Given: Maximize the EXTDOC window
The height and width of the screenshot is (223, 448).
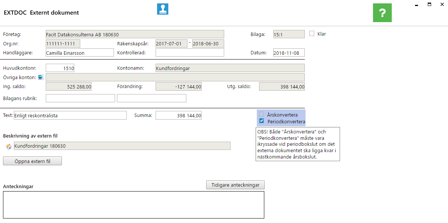Looking at the screenshot, I should point(429,4).
